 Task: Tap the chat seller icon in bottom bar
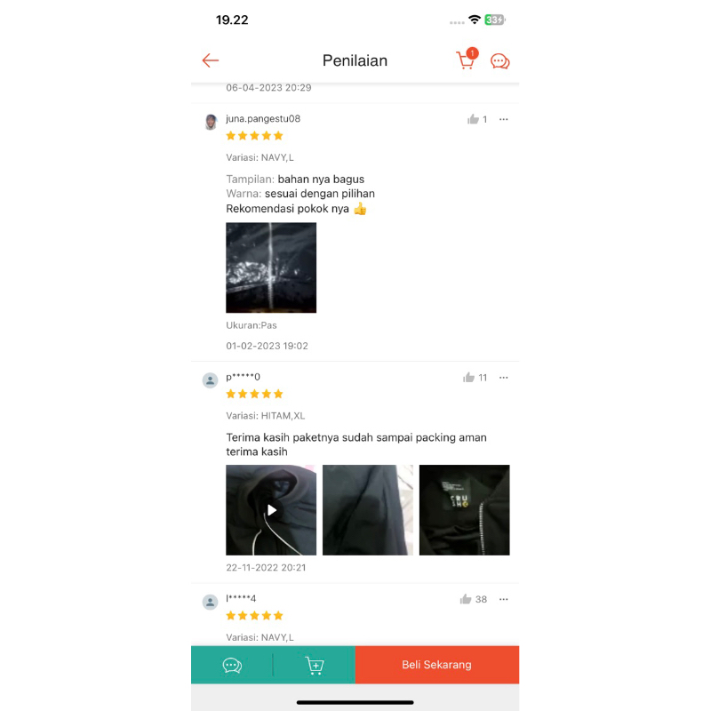click(232, 665)
